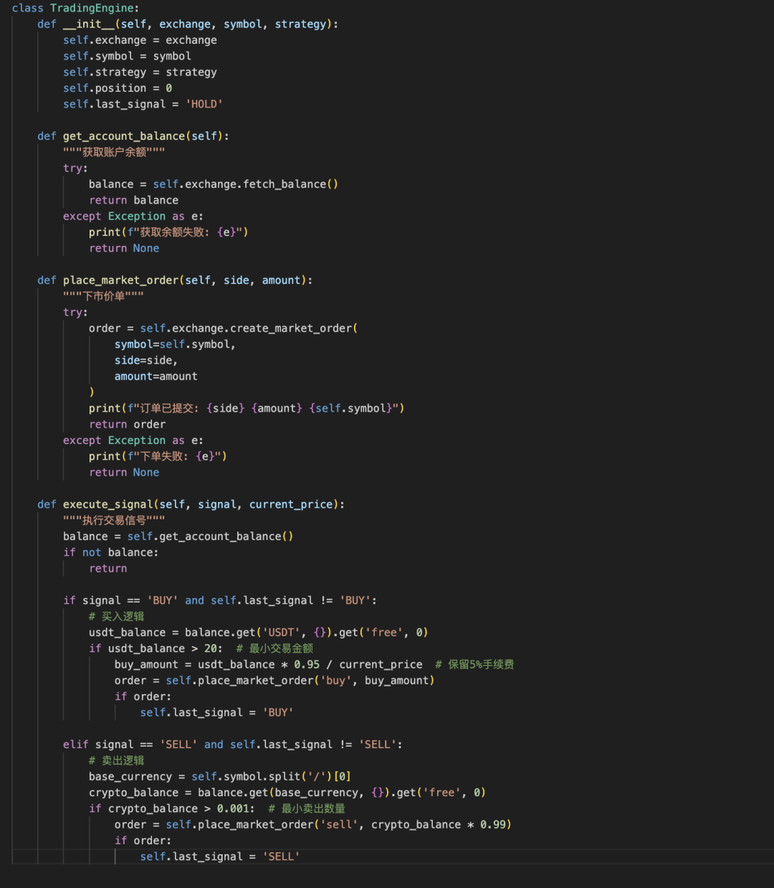Click the comment '# 最小交易金额'

click(275, 648)
